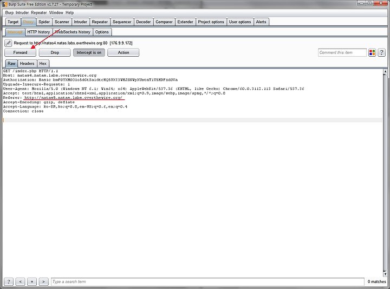Switch to the Decoder tab
Screen dimensions: 390x289
(144, 22)
